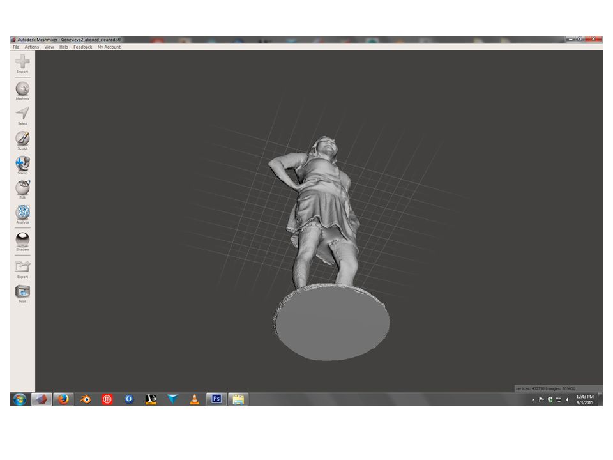Open the Feedback menu
This screenshot has width=613, height=460.
point(83,47)
